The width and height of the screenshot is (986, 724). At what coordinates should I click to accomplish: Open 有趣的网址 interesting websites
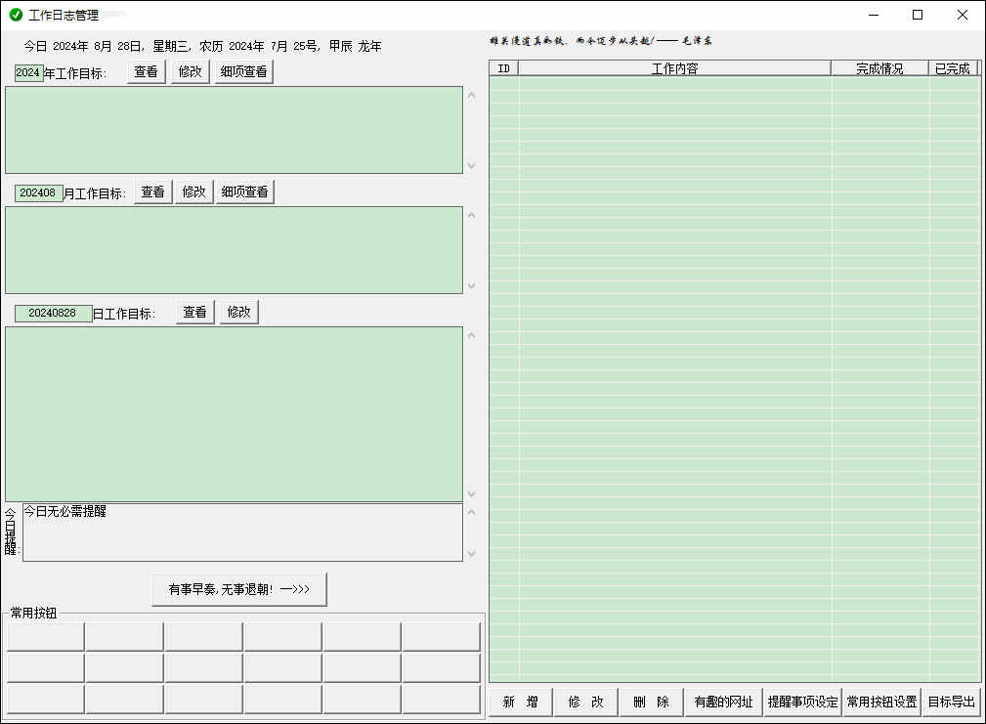click(x=724, y=702)
